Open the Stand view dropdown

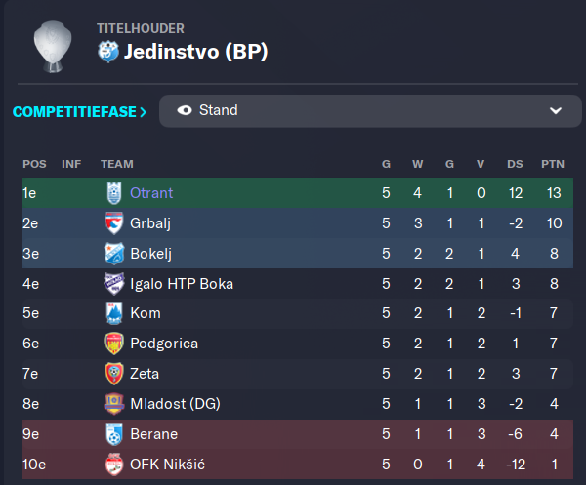point(370,111)
